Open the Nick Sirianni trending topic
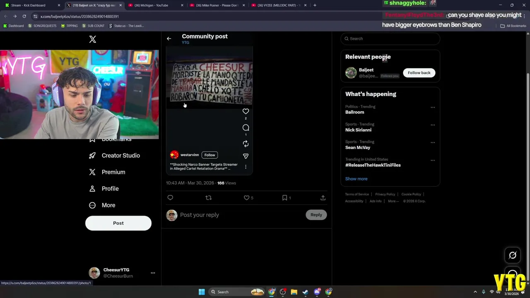Image resolution: width=530 pixels, height=298 pixels. tap(358, 130)
